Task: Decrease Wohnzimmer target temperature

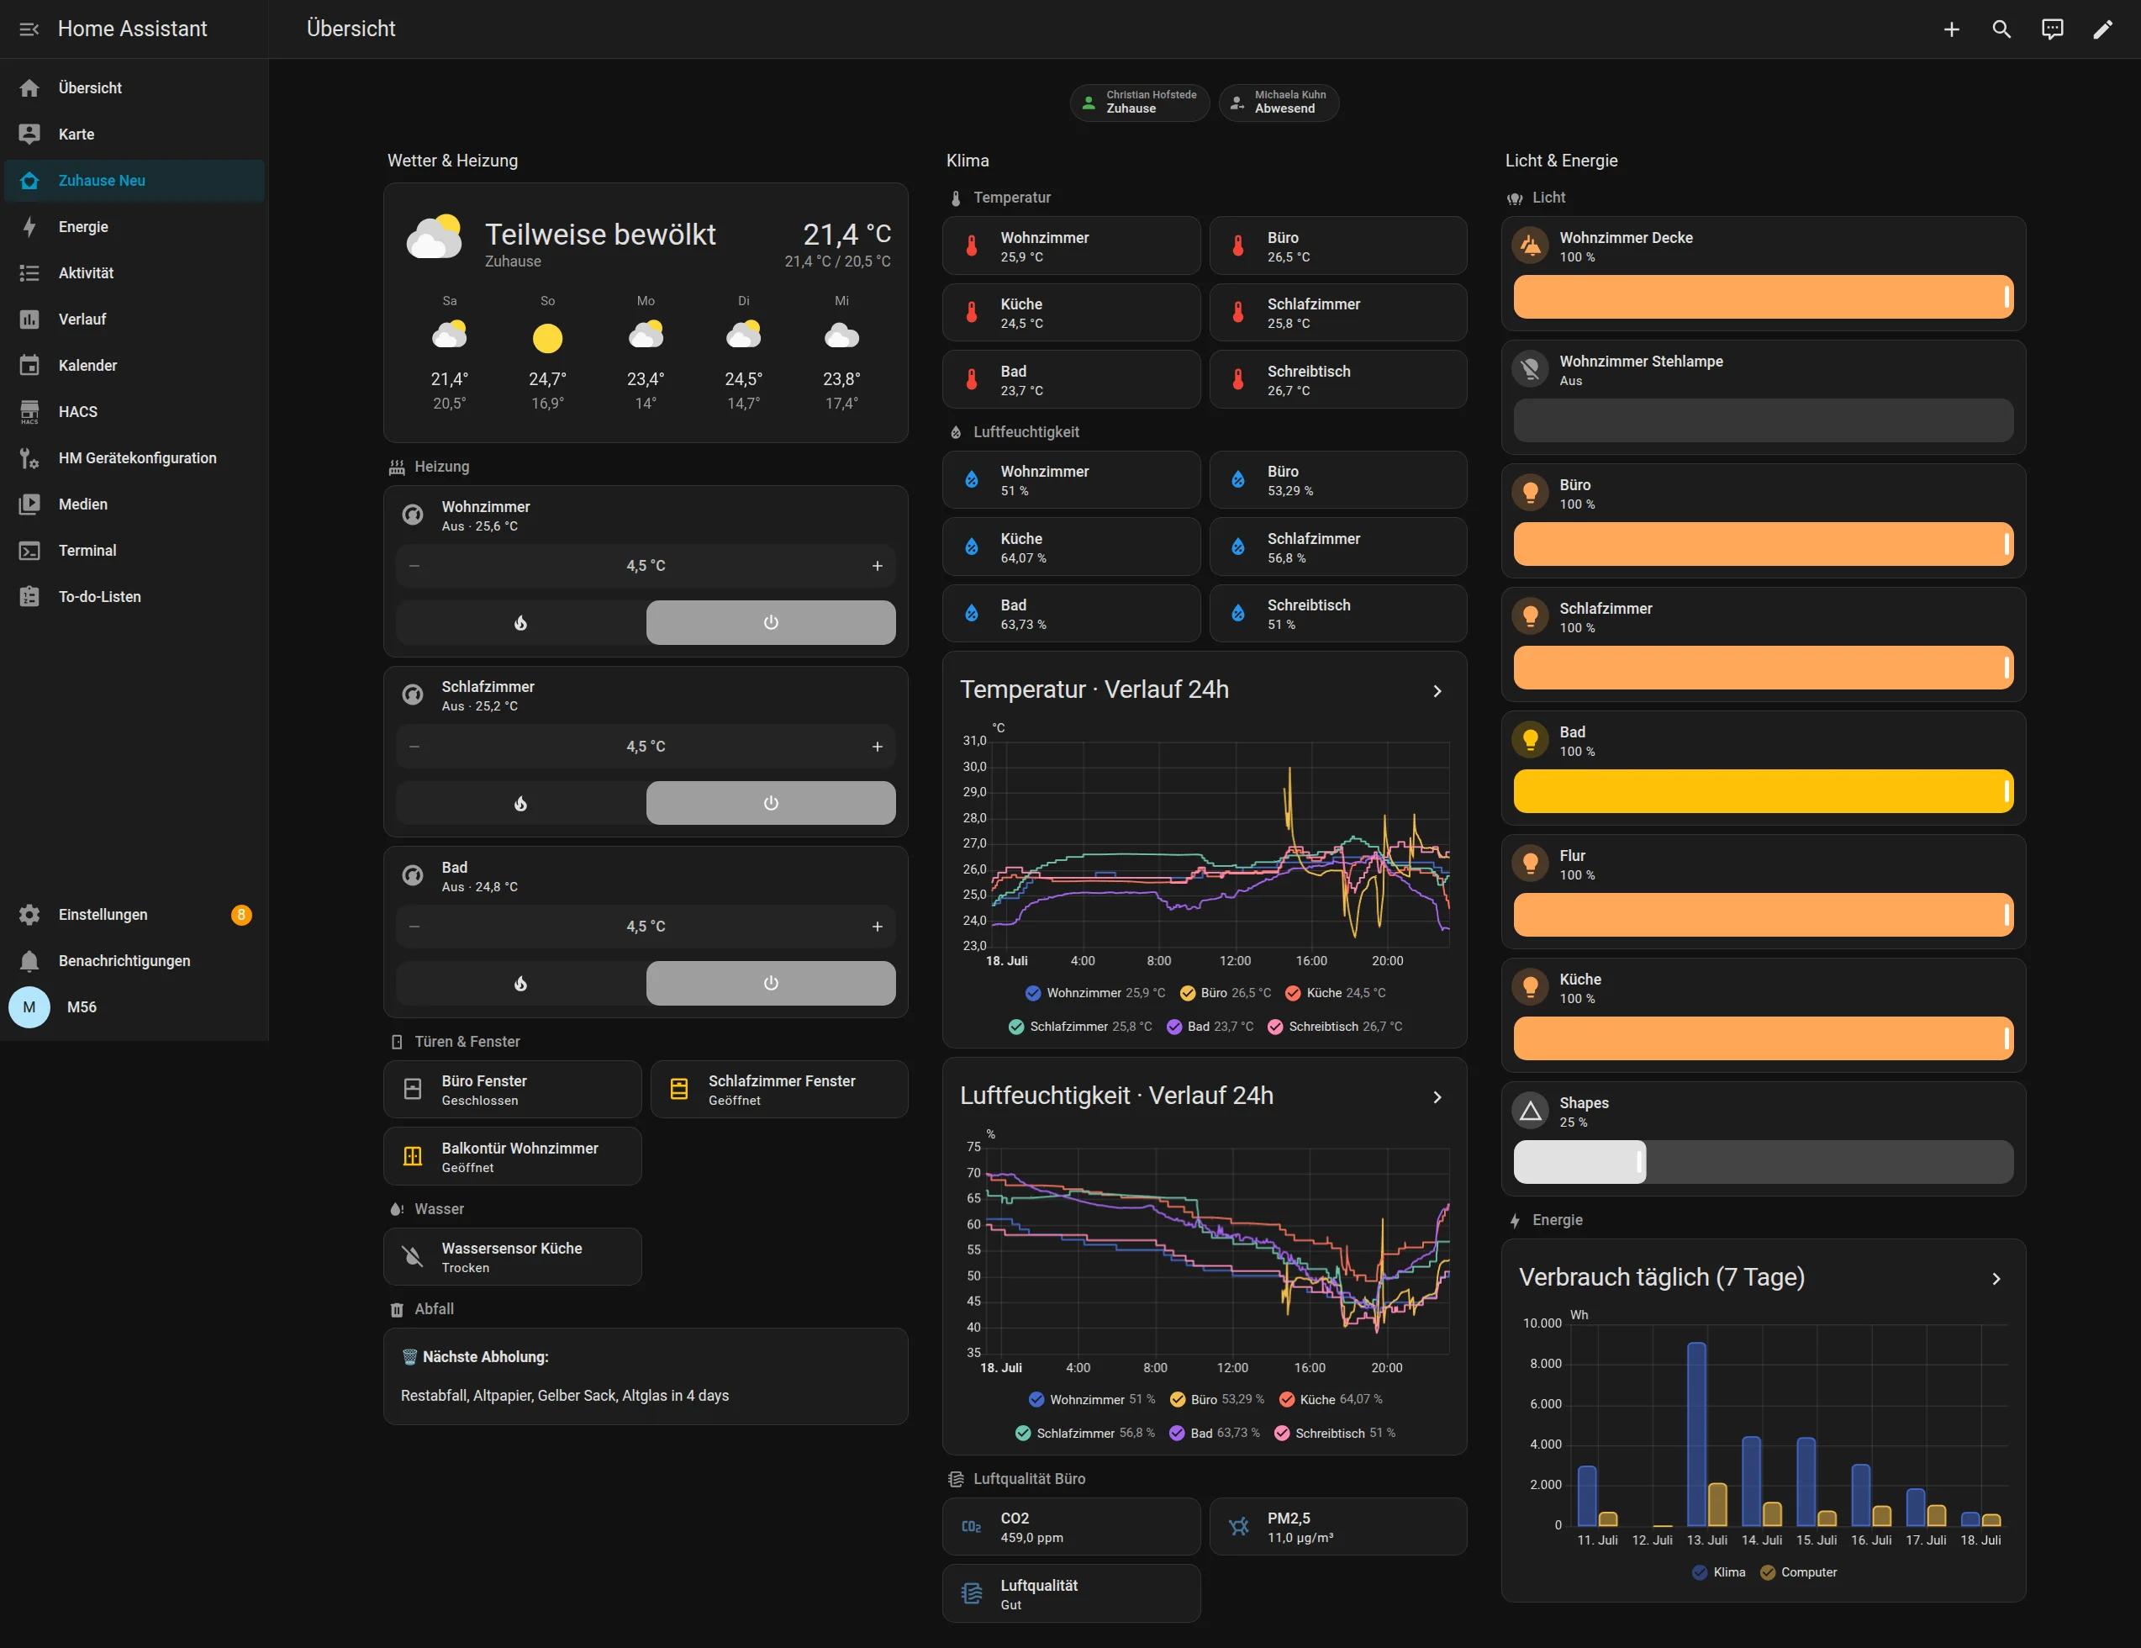Action: coord(414,566)
